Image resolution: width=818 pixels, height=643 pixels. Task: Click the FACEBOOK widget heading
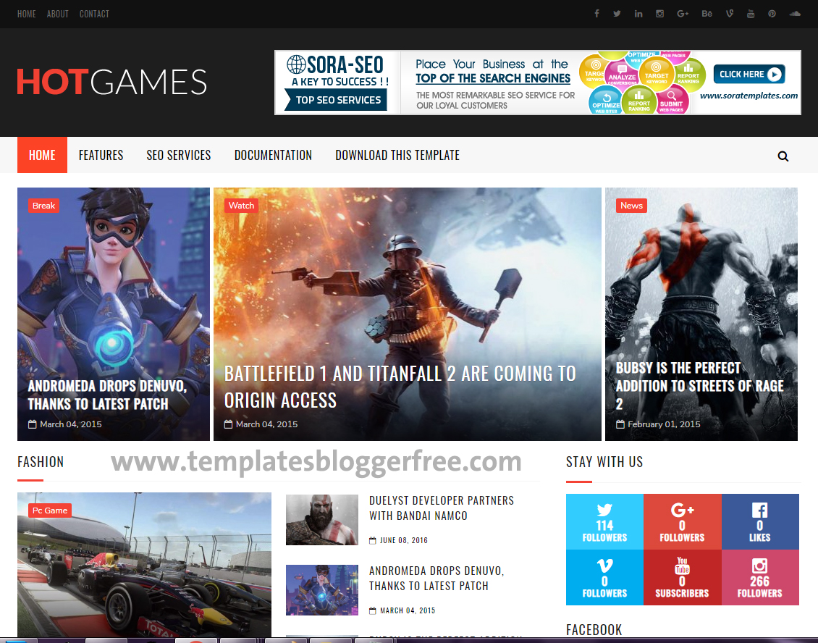pyautogui.click(x=594, y=630)
